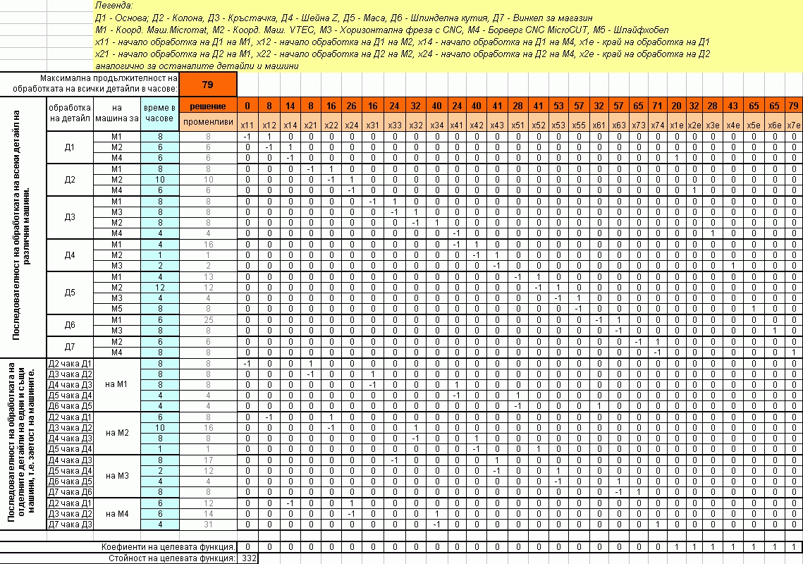The height and width of the screenshot is (564, 803).
Task: Click the 'променливи' header cell
Action: click(208, 123)
